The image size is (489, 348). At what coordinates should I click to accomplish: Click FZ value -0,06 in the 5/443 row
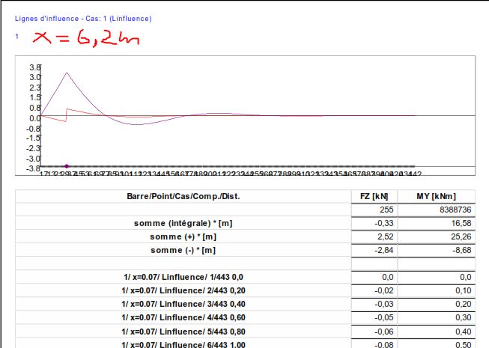click(374, 332)
